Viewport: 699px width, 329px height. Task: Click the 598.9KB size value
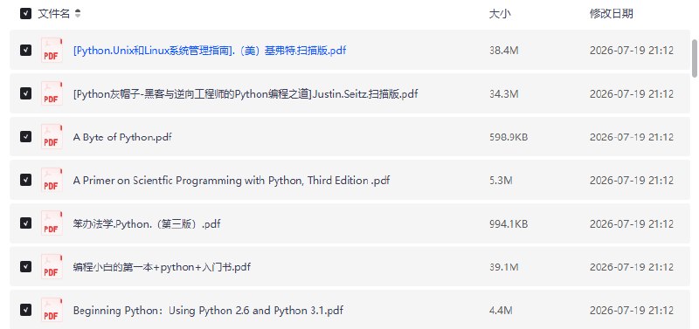click(x=509, y=137)
